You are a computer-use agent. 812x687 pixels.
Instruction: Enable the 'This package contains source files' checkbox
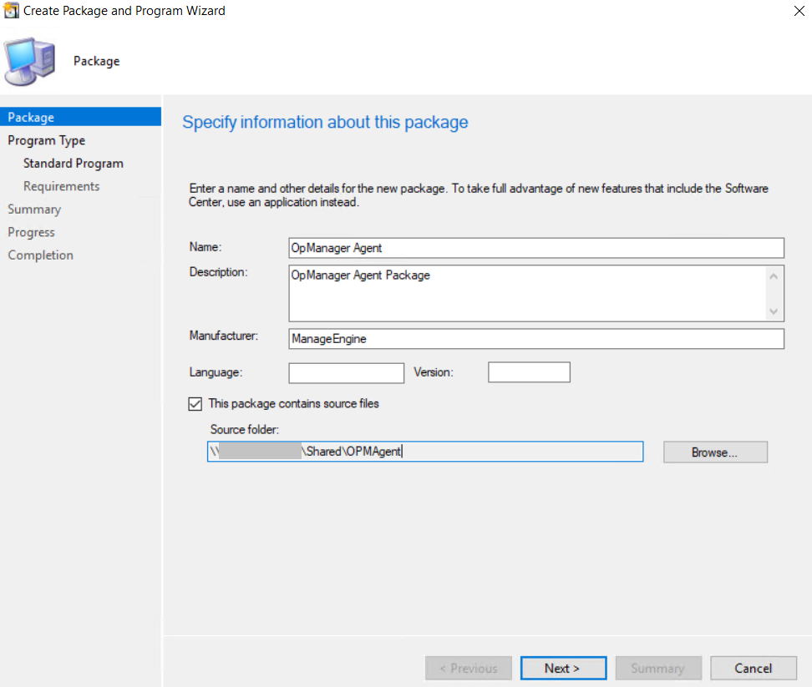(x=195, y=403)
